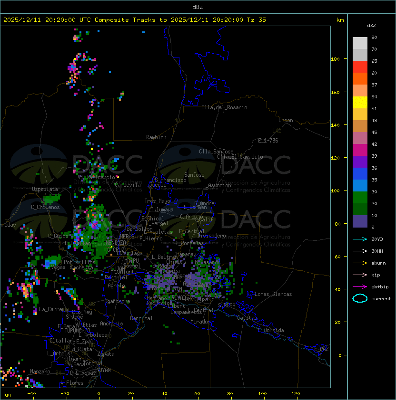The height and width of the screenshot is (400, 396).
Task: Click the cyan 50YD track arrow
Action: point(360,239)
